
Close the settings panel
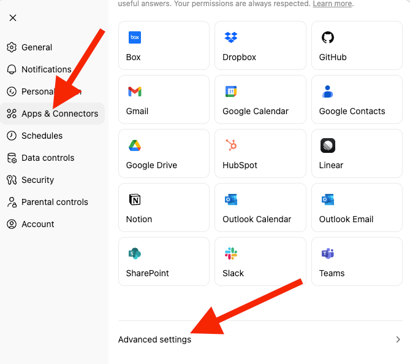pyautogui.click(x=13, y=18)
